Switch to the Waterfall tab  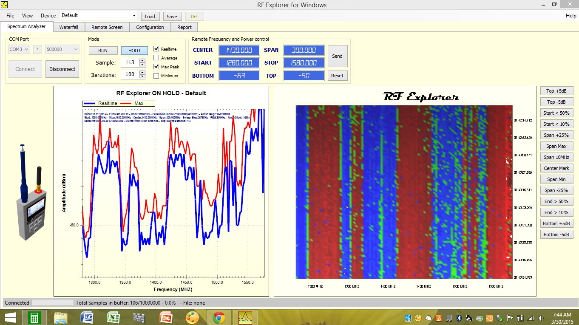point(68,27)
